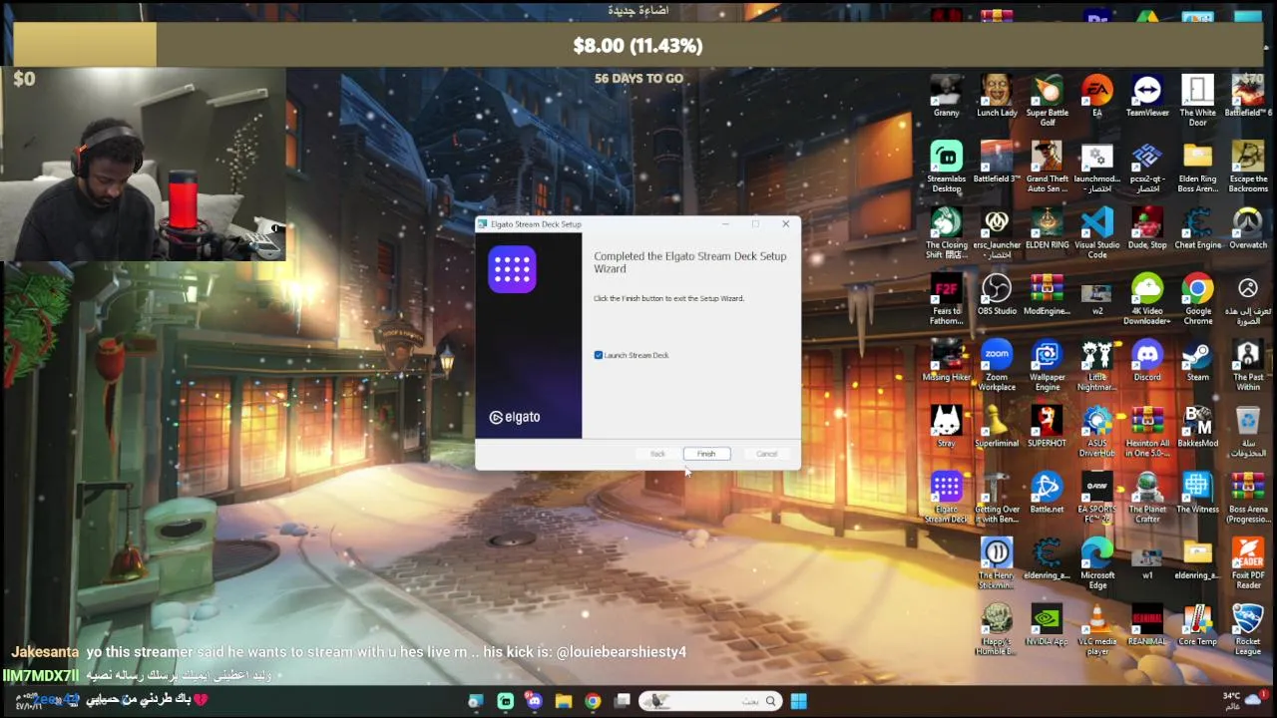Viewport: 1277px width, 718px height.
Task: Launch Google Chrome desktop shortcut
Action: click(x=1197, y=298)
